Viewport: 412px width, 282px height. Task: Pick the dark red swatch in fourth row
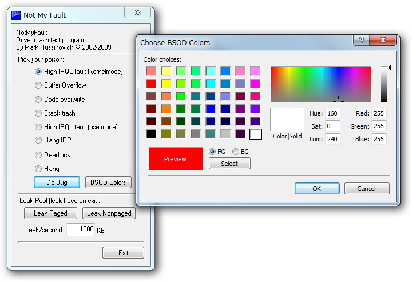tap(151, 109)
